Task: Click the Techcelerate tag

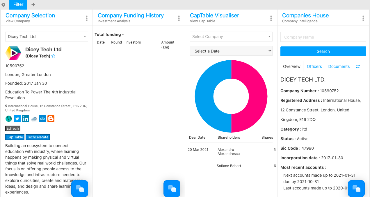Action: pos(38,137)
